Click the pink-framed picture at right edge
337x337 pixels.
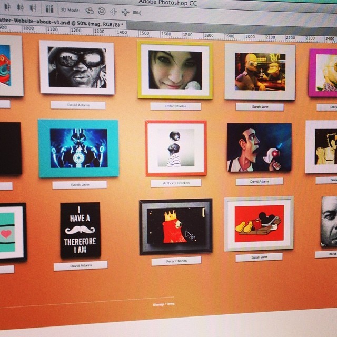click(323, 73)
